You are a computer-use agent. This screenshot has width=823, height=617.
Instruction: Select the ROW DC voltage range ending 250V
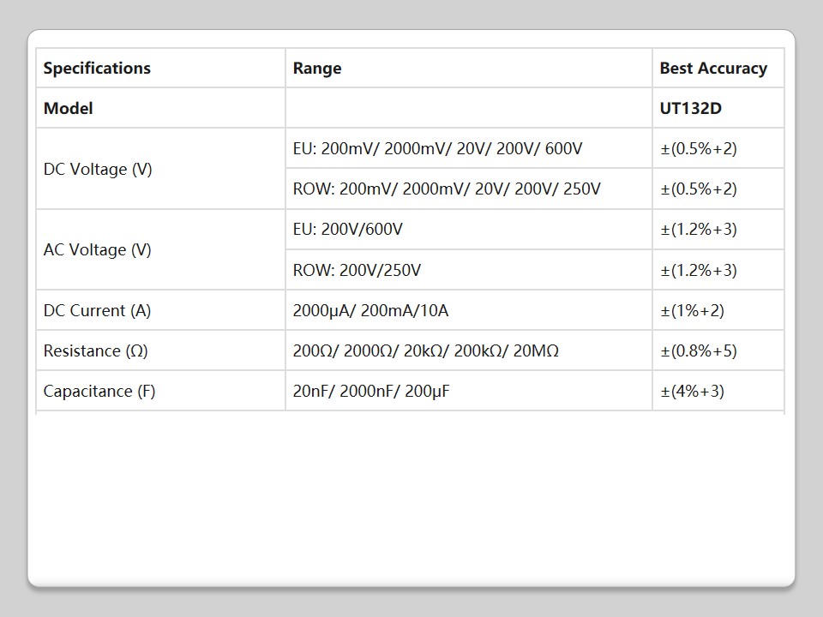coord(447,189)
